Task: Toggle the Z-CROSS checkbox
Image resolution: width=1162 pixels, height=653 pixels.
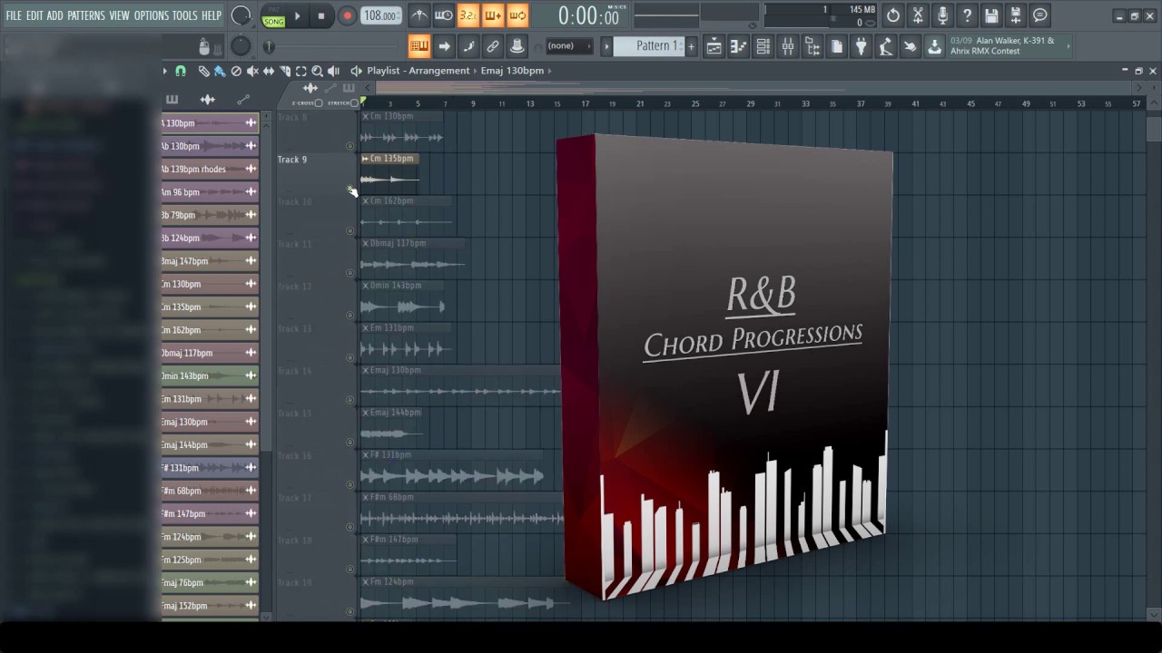Action: click(x=319, y=103)
